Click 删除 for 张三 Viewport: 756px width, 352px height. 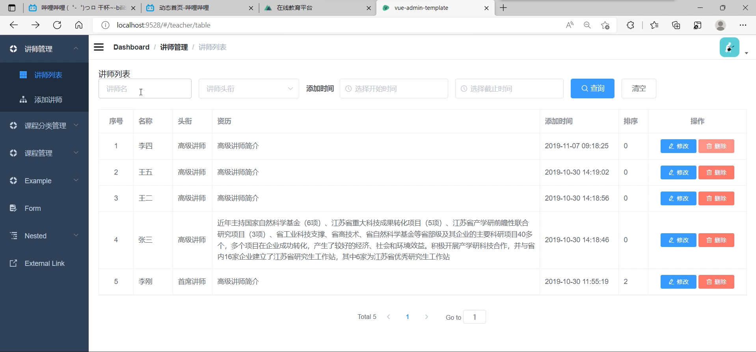click(x=716, y=240)
